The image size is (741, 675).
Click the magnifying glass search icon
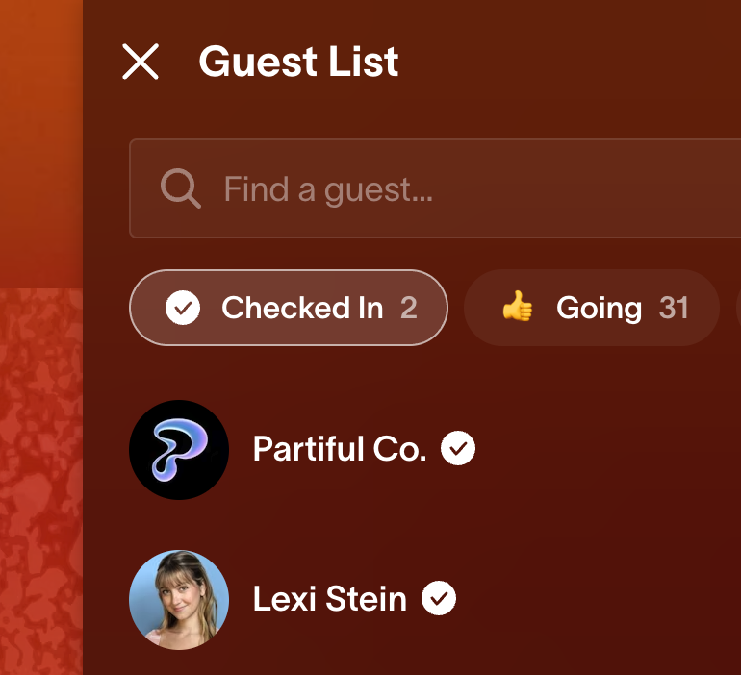point(181,188)
